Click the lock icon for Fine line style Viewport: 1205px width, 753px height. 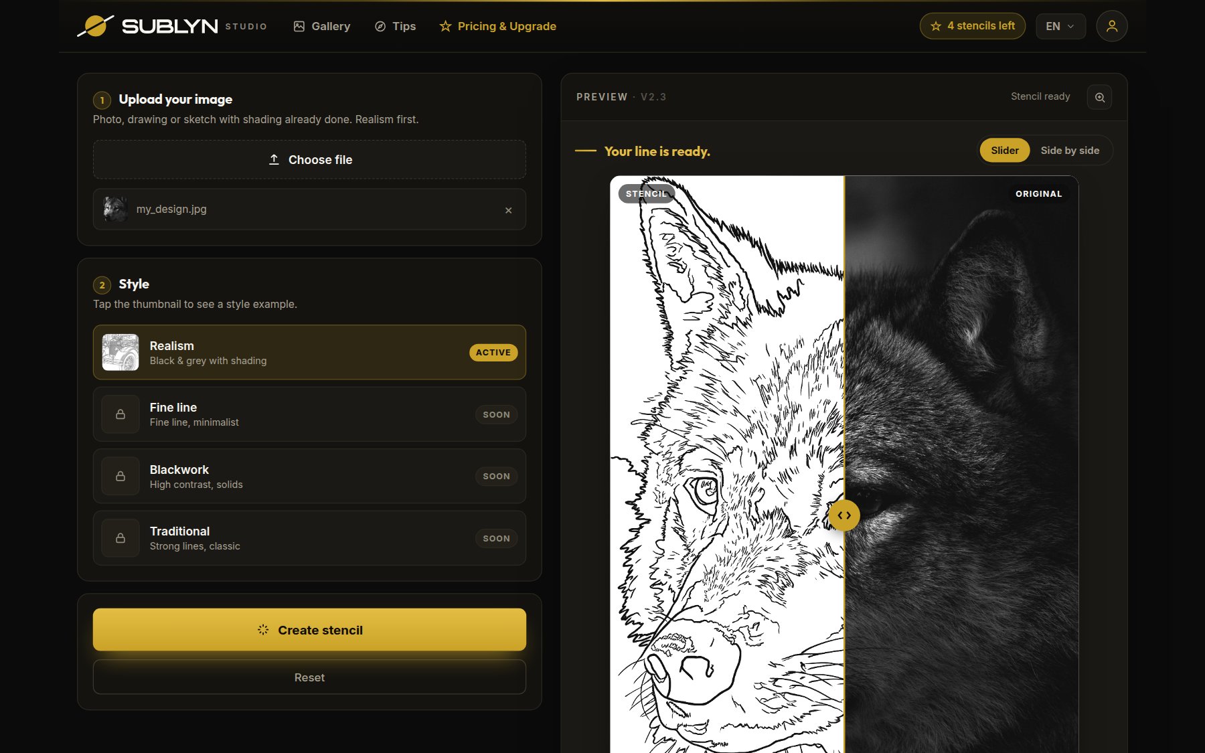[120, 414]
